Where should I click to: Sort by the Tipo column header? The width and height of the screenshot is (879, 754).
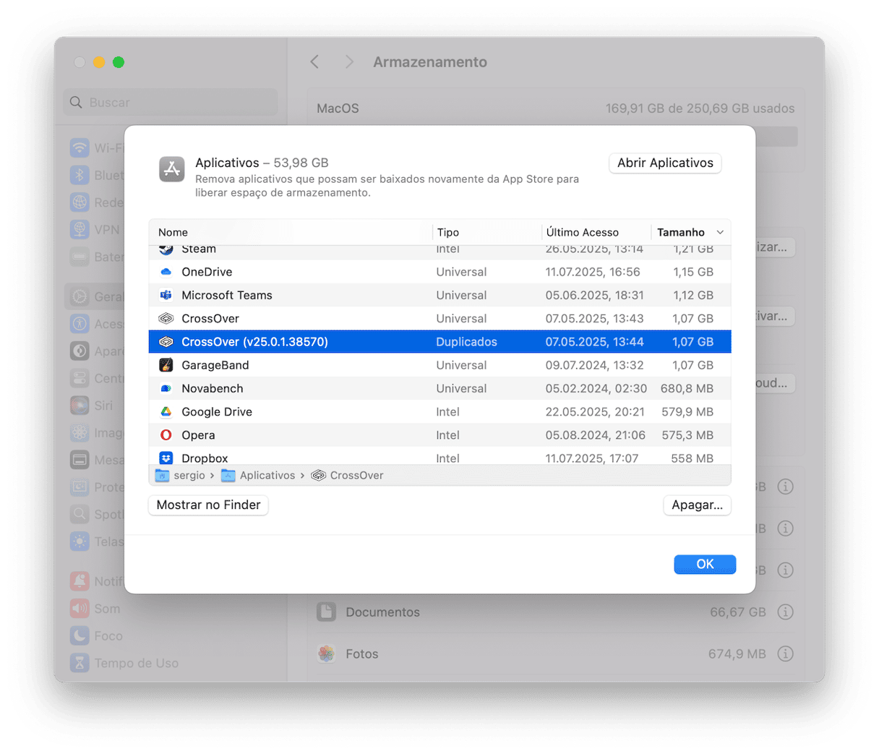[487, 232]
